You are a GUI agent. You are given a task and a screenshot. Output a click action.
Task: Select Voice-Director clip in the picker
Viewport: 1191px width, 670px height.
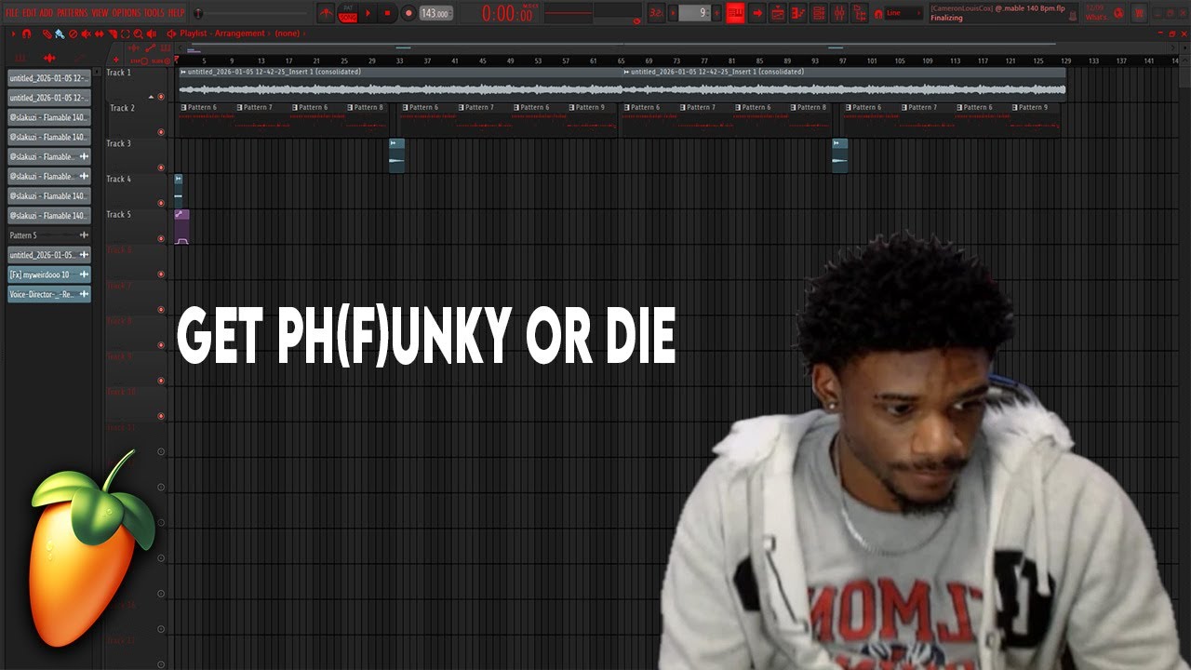(x=49, y=294)
